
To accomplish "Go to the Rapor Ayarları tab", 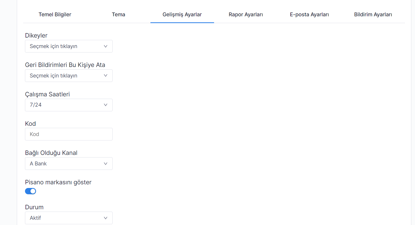I will (x=246, y=14).
